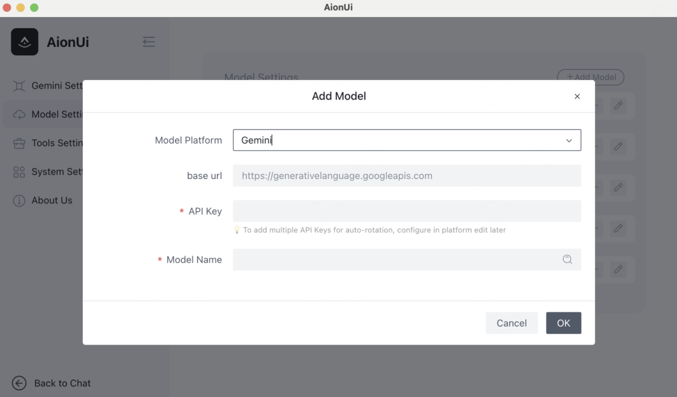Close the Add Model dialog with X

click(577, 96)
